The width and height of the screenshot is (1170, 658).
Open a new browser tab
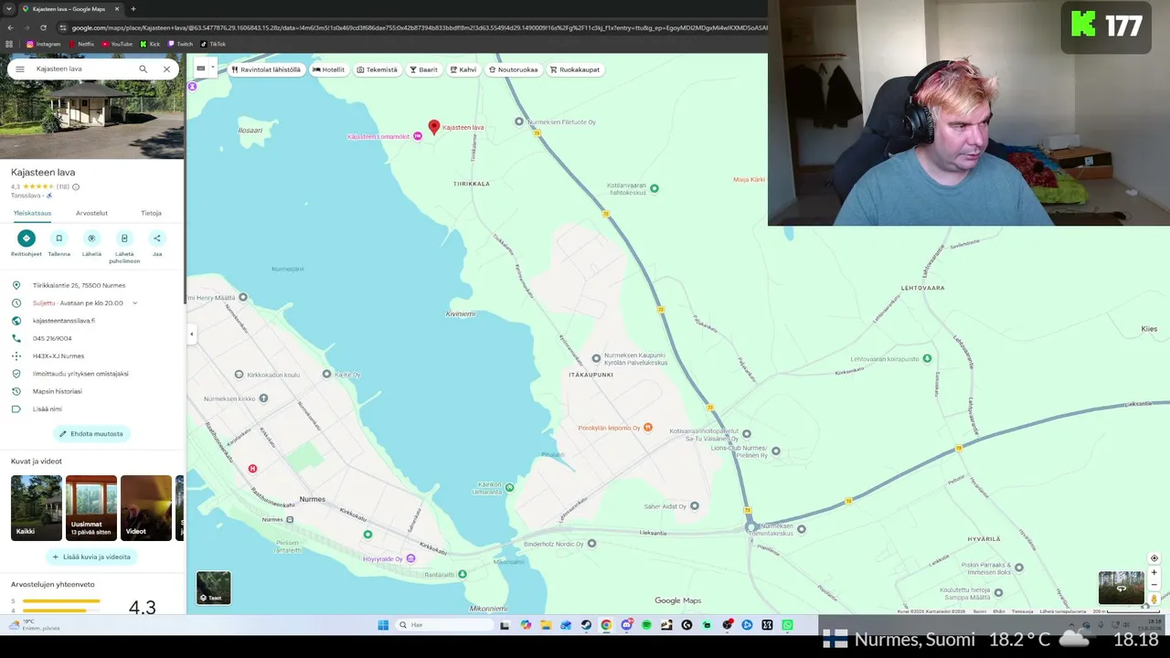pyautogui.click(x=133, y=9)
